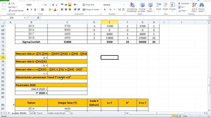211x118 pixels.
Task: Click Decrease Decimal icon
Action: click(123, 10)
